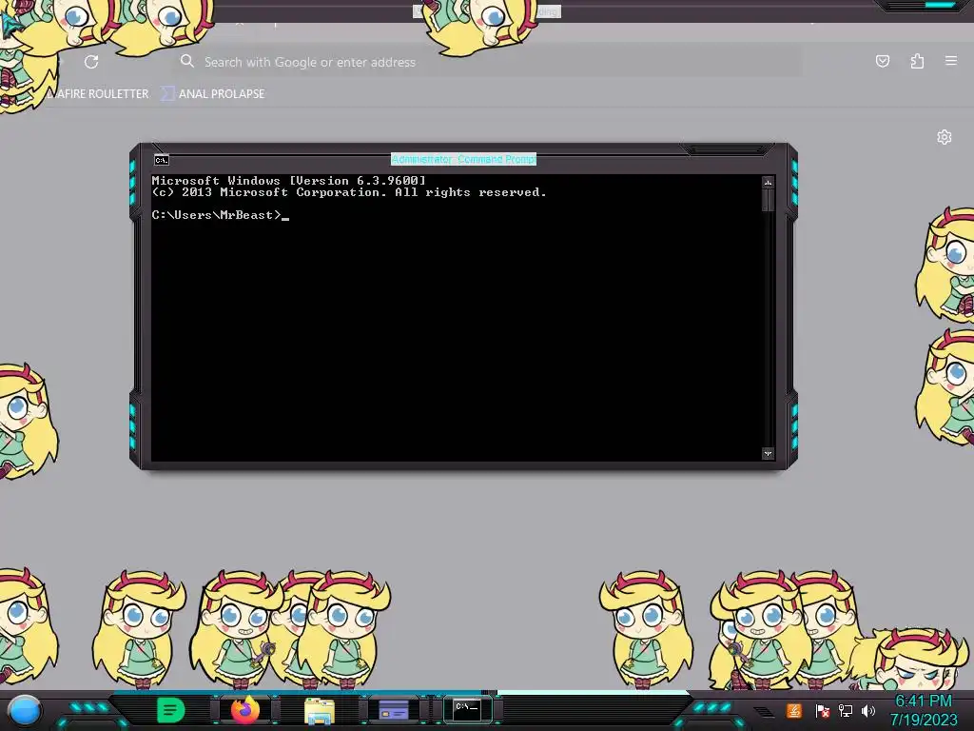Show the clock and date flyout
Screen dimensions: 974x731
(x=924, y=710)
